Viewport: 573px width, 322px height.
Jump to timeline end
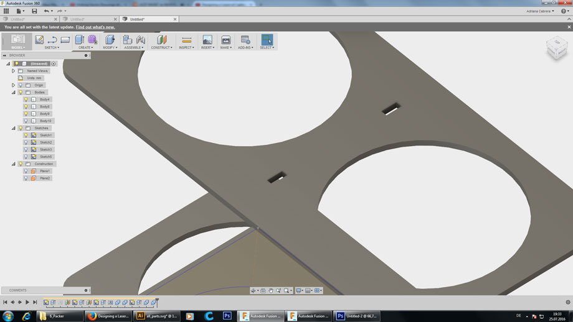coord(35,302)
